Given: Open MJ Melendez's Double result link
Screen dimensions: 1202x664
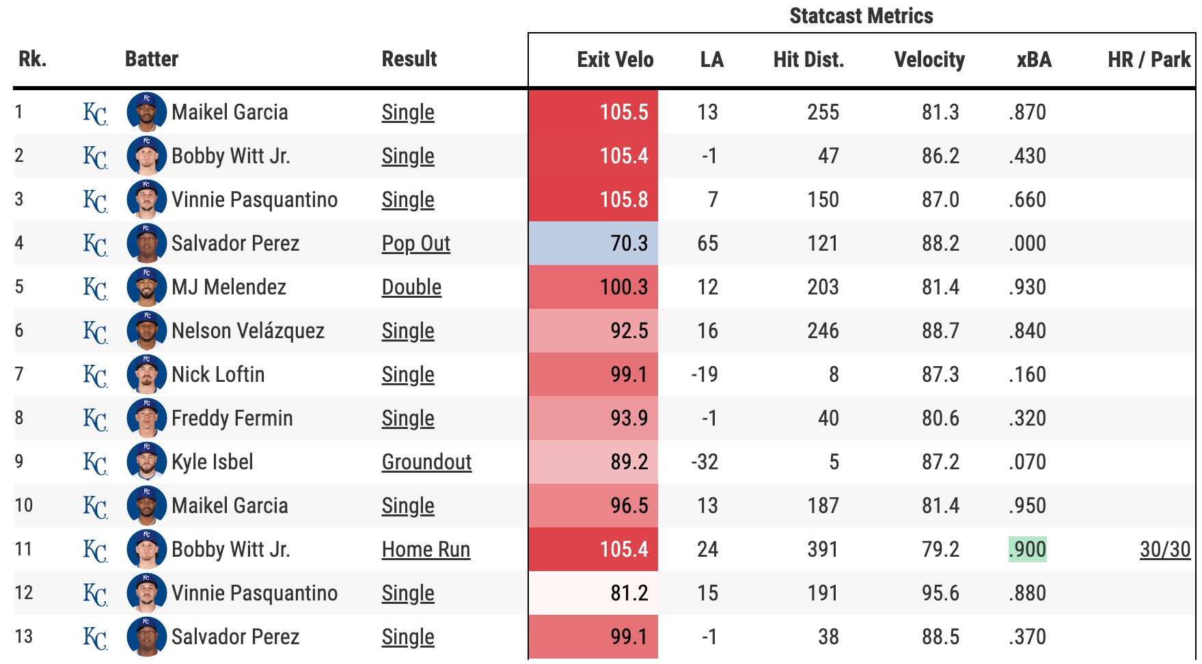Looking at the screenshot, I should (x=411, y=287).
